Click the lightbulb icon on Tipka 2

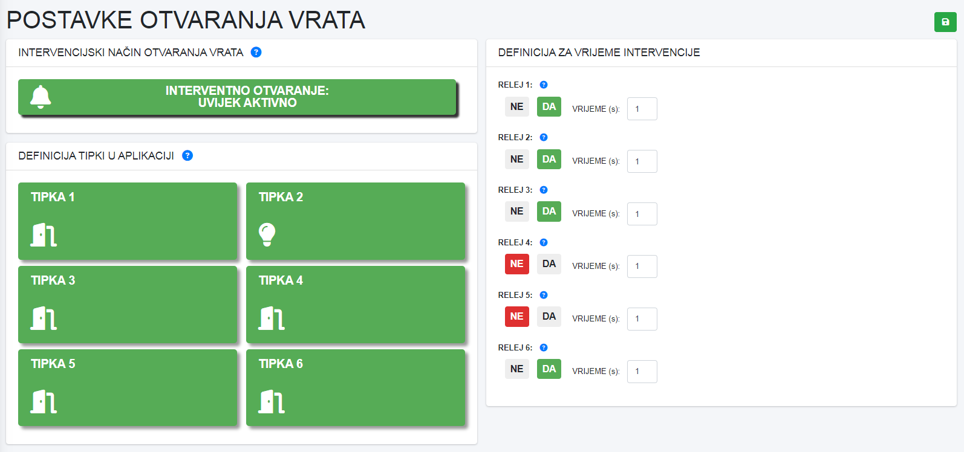pos(267,234)
